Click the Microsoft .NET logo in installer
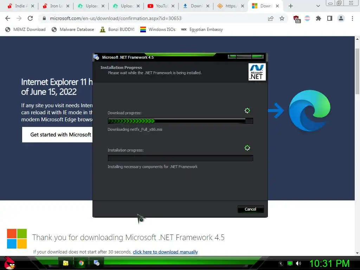Screen dimensions: 360x270 [x=257, y=72]
